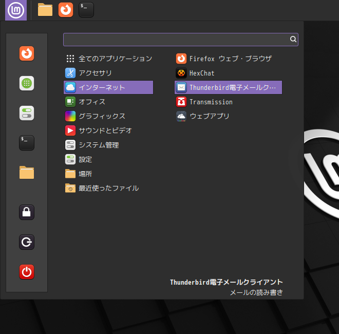Click the Linux Mint menu button
Viewport: 339px width, 334px height.
tap(16, 10)
